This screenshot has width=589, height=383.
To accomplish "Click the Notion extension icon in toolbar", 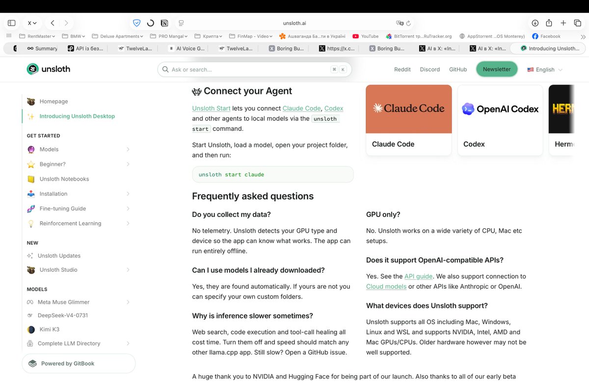I will [x=164, y=23].
